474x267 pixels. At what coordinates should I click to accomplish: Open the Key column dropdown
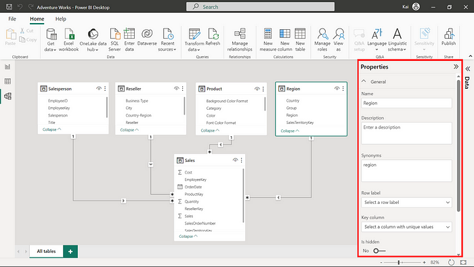point(406,227)
